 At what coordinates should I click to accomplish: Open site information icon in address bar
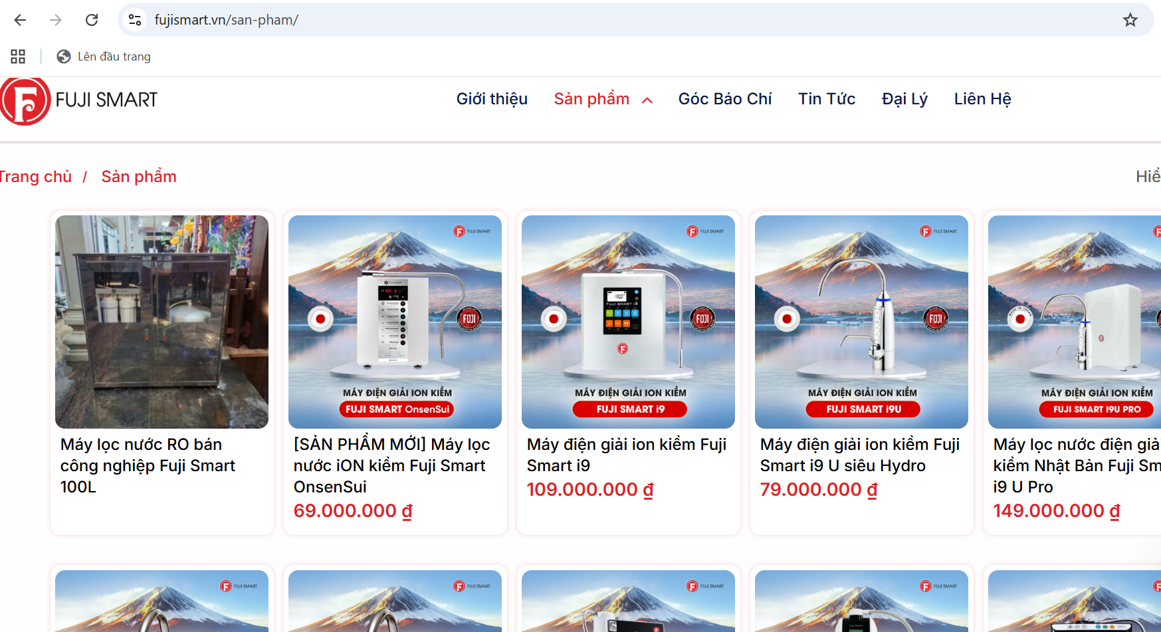[x=135, y=20]
